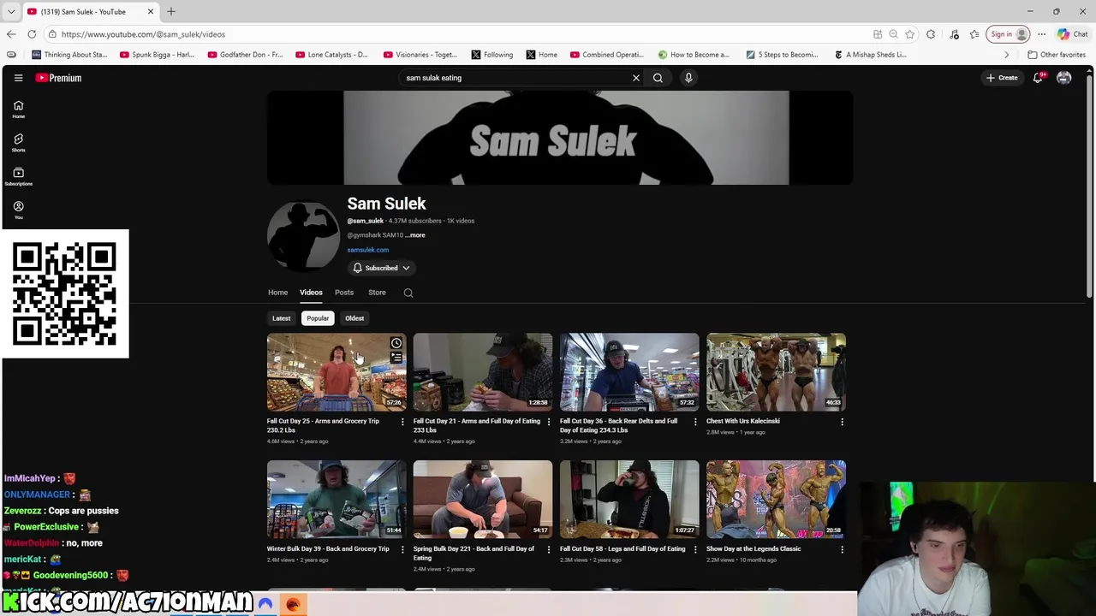Start voice search with the microphone
Screen dimensions: 1096x616
(x=688, y=78)
